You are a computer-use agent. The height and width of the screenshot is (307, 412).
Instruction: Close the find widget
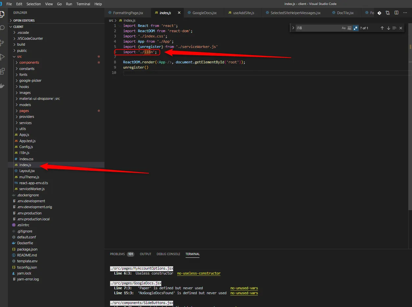point(401,28)
